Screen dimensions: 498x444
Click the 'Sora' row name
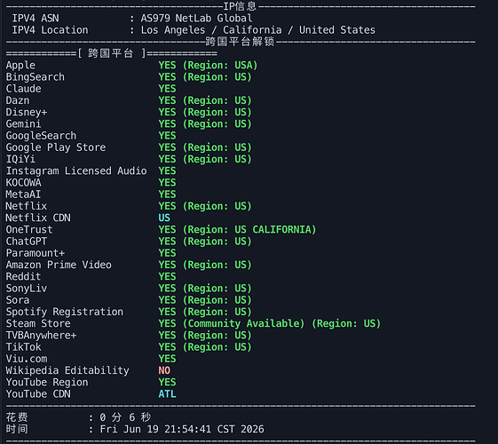pyautogui.click(x=18, y=300)
